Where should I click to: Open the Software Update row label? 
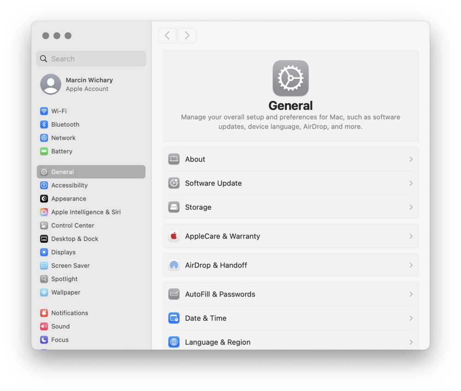pos(213,183)
